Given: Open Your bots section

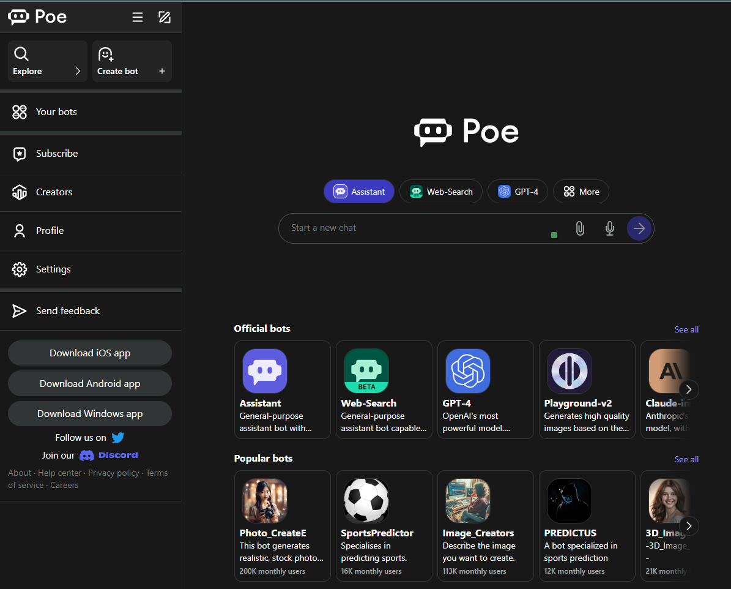Looking at the screenshot, I should 91,112.
